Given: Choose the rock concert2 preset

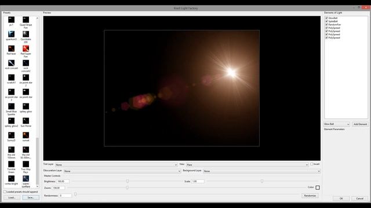Looking at the screenshot, I should (x=26, y=63).
